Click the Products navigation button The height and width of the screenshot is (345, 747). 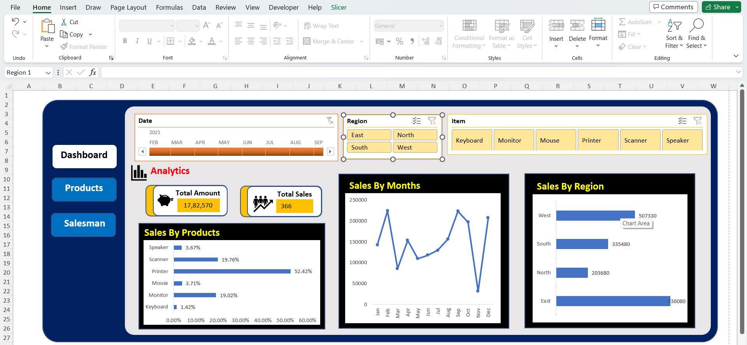click(84, 189)
